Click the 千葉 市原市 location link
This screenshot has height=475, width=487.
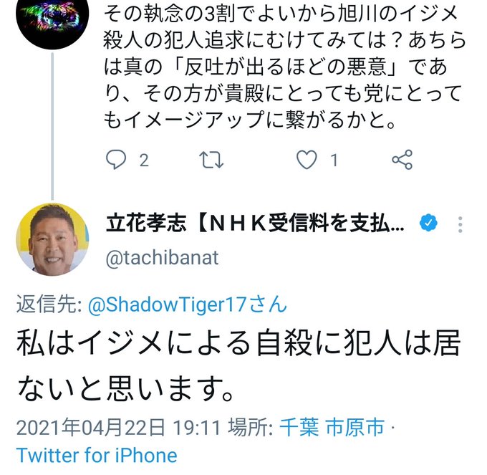click(332, 427)
